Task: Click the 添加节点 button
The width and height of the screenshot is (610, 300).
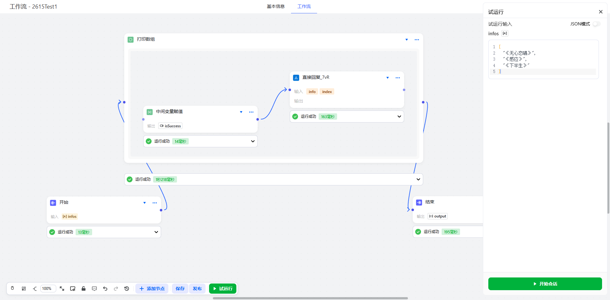Action: (x=152, y=289)
